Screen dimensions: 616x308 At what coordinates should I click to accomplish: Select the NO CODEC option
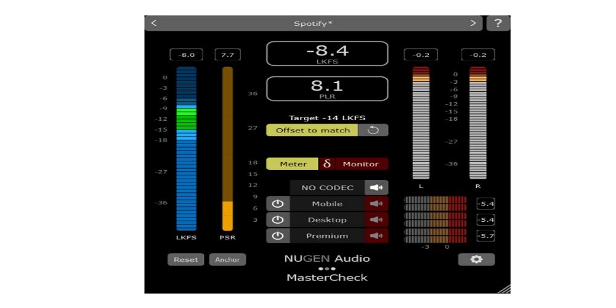tap(327, 187)
